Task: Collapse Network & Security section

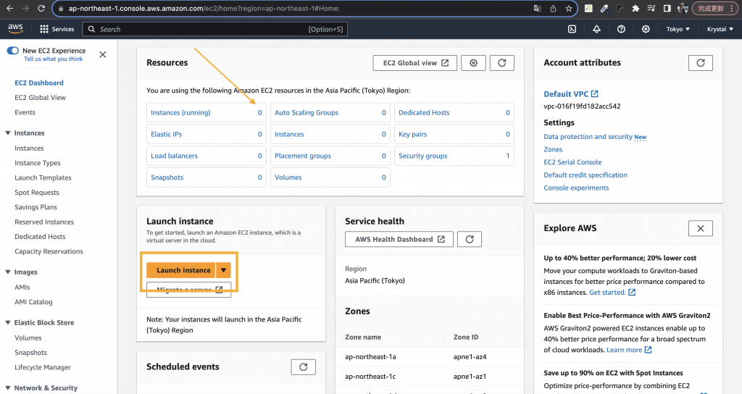Action: [x=7, y=388]
